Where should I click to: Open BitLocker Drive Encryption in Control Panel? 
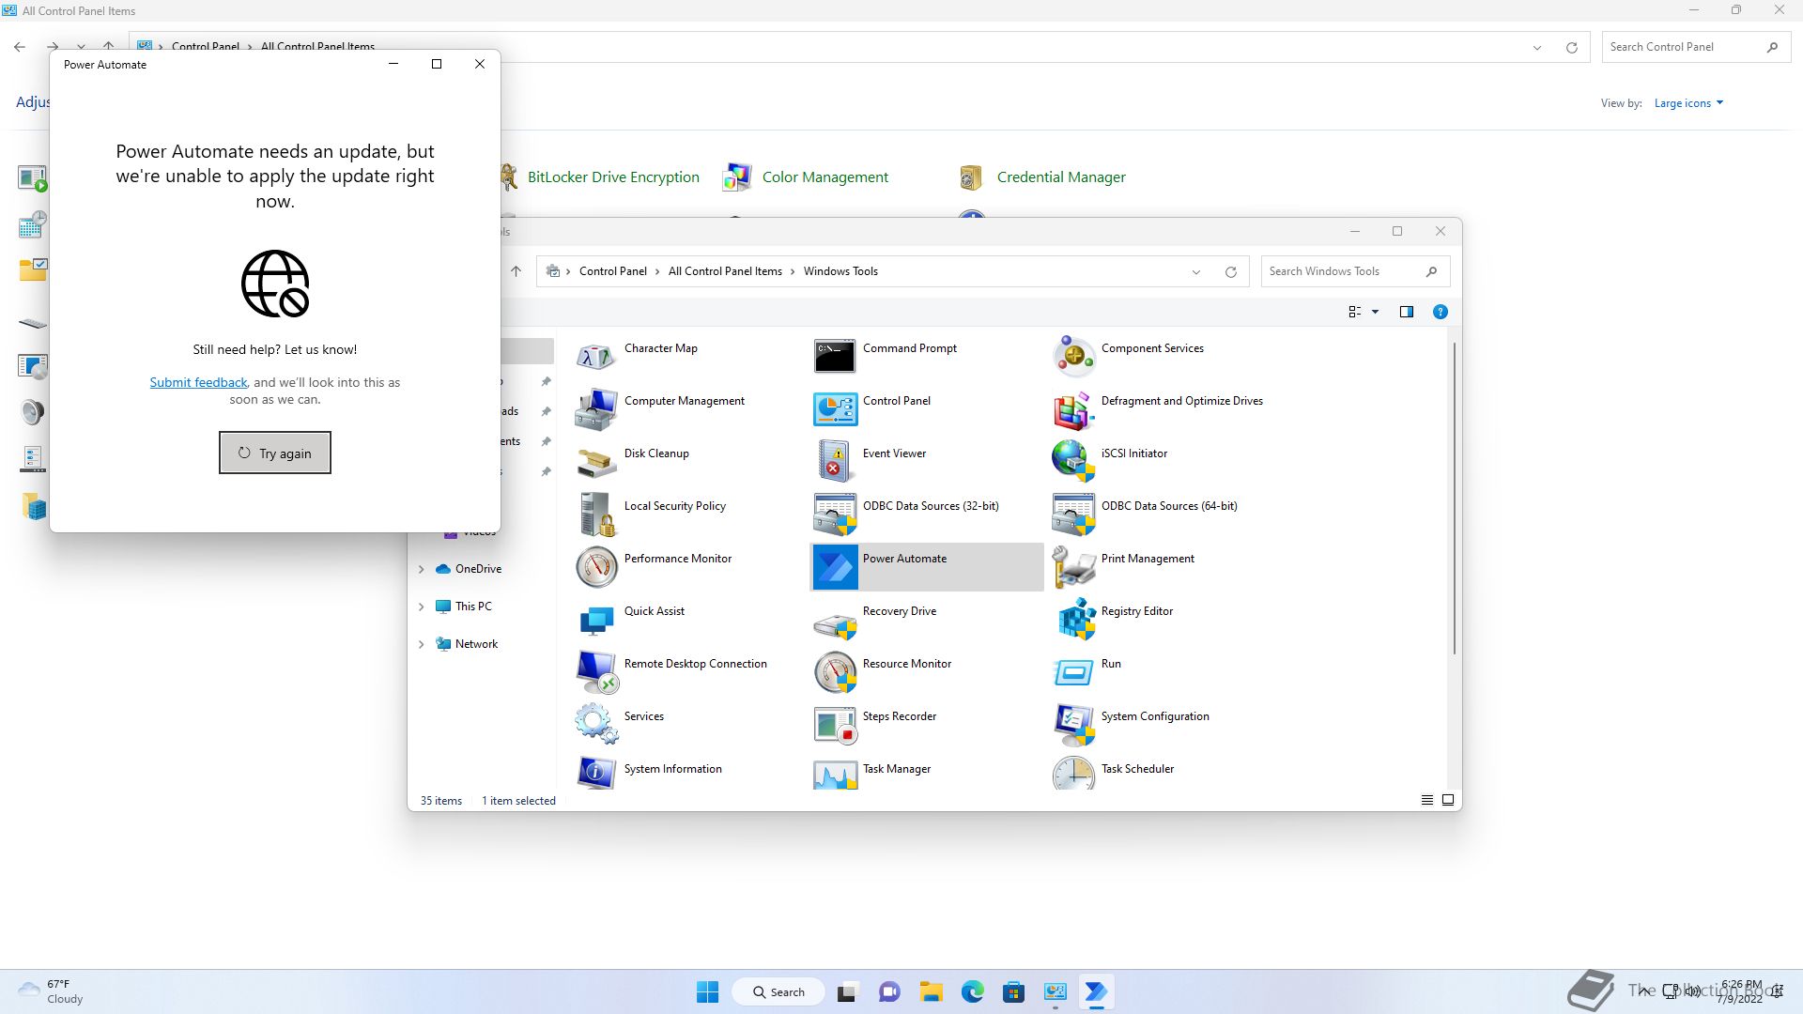tap(613, 177)
